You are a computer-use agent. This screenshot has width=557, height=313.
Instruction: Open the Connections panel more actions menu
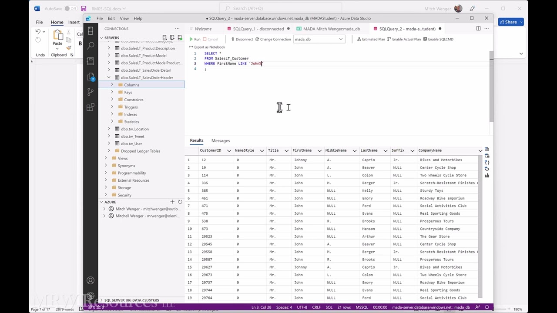177,29
